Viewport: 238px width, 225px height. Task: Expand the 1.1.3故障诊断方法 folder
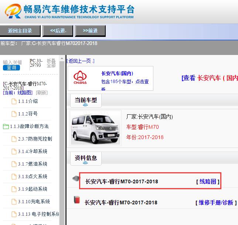point(29,126)
